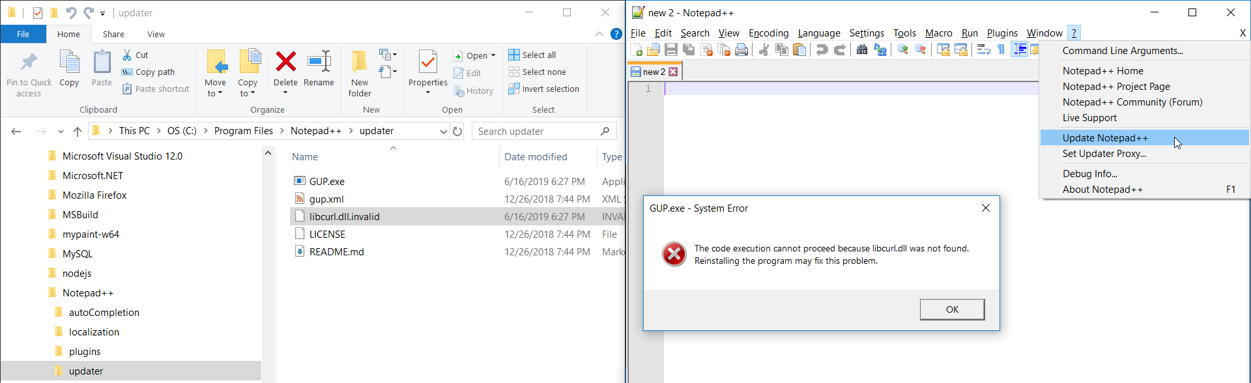The image size is (1251, 383).
Task: Click the Save All icon in Notepad++
Action: [x=689, y=50]
